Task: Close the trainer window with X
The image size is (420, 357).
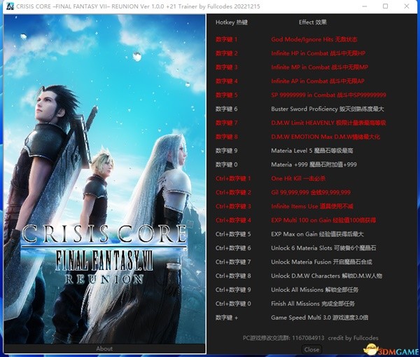Action: click(407, 6)
